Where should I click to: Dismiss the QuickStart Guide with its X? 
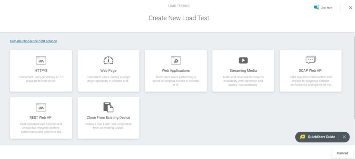344,137
